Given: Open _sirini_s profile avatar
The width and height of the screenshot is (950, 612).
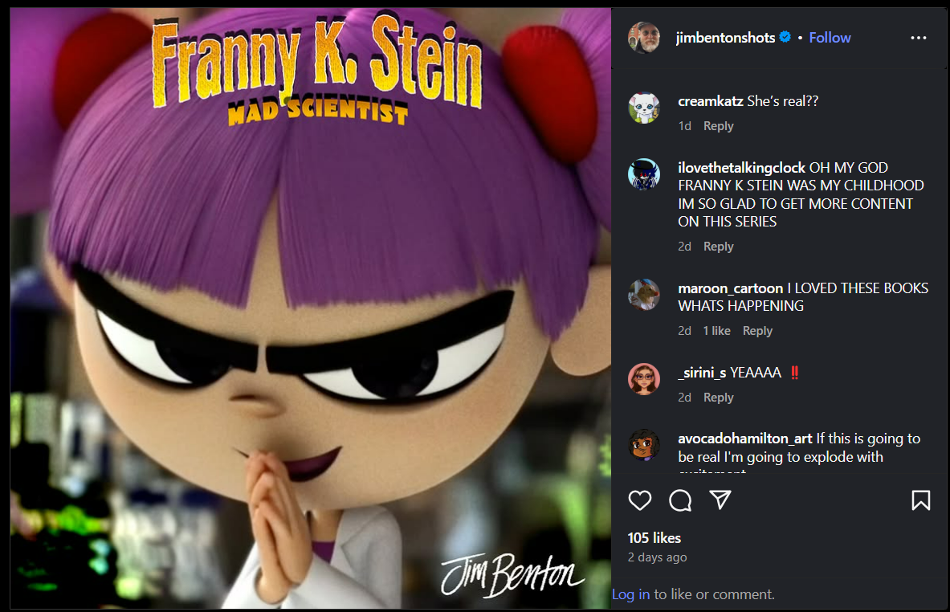Looking at the screenshot, I should (644, 379).
